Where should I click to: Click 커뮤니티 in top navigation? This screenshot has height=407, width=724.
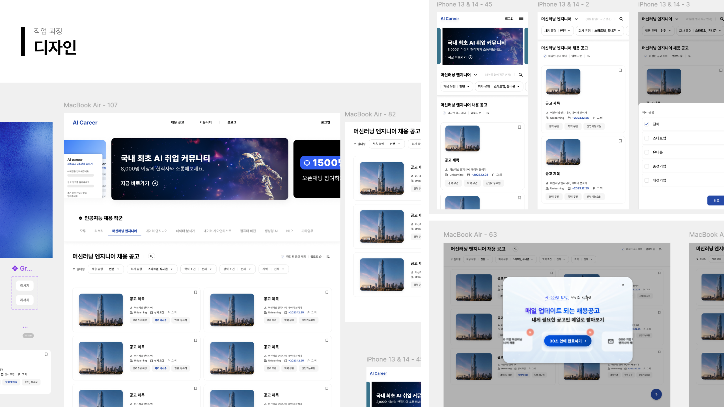pos(206,122)
